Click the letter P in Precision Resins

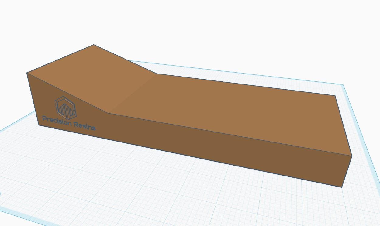point(44,120)
